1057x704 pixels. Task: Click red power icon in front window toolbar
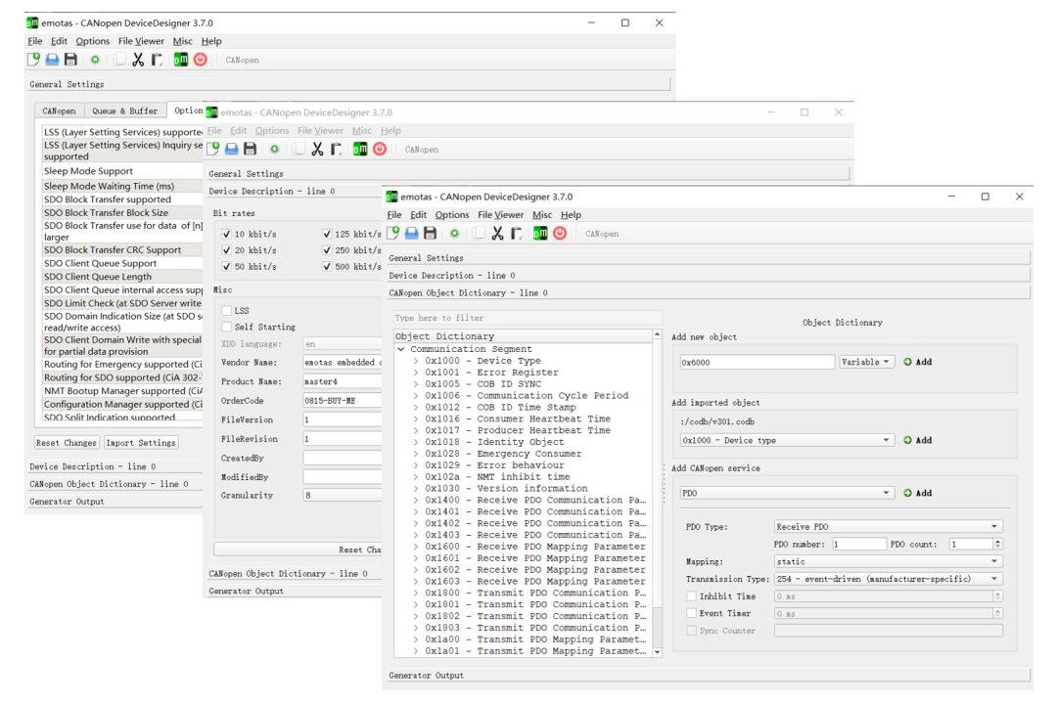pyautogui.click(x=560, y=234)
